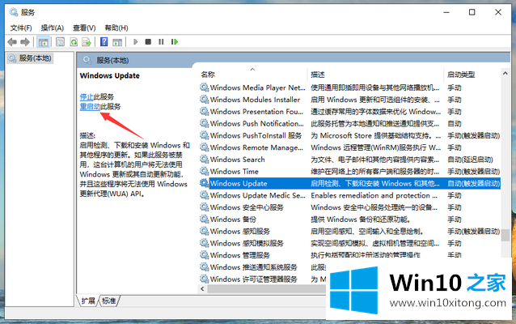Select the Windows Remote Manage... service

point(350,147)
